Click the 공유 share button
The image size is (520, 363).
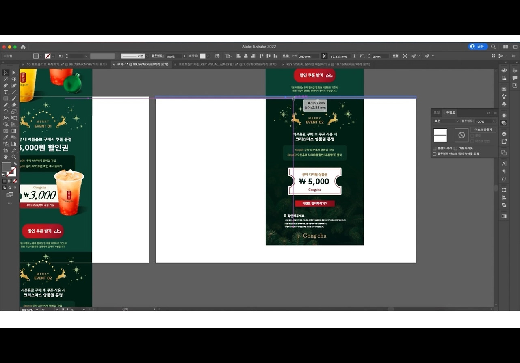tap(477, 47)
